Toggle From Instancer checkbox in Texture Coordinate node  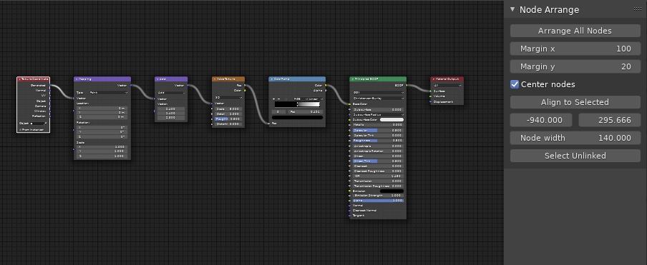coord(20,129)
